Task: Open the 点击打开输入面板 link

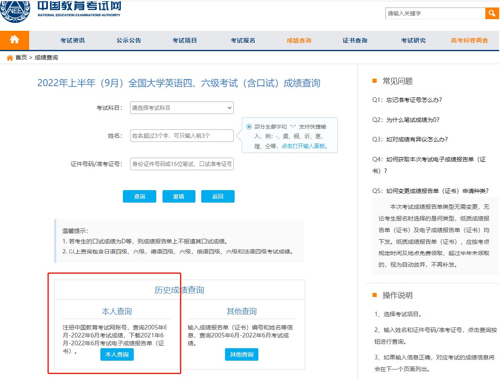Action: pyautogui.click(x=304, y=146)
